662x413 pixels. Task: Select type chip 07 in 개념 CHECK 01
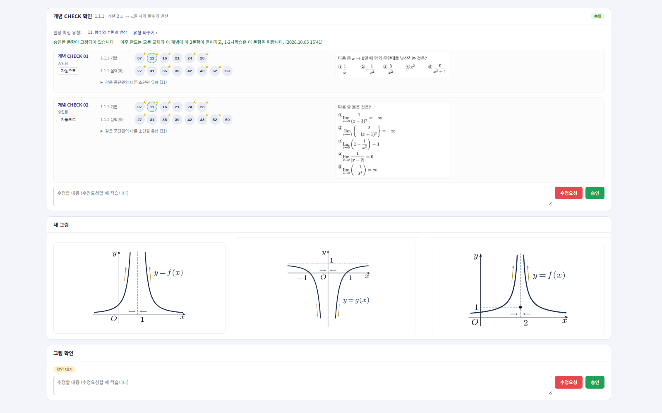[139, 58]
